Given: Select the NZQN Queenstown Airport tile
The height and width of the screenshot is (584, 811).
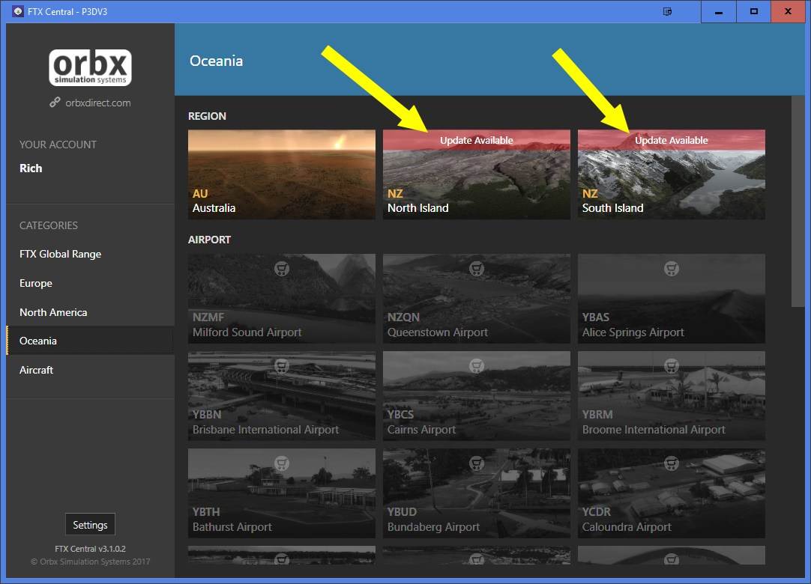Looking at the screenshot, I should (477, 298).
